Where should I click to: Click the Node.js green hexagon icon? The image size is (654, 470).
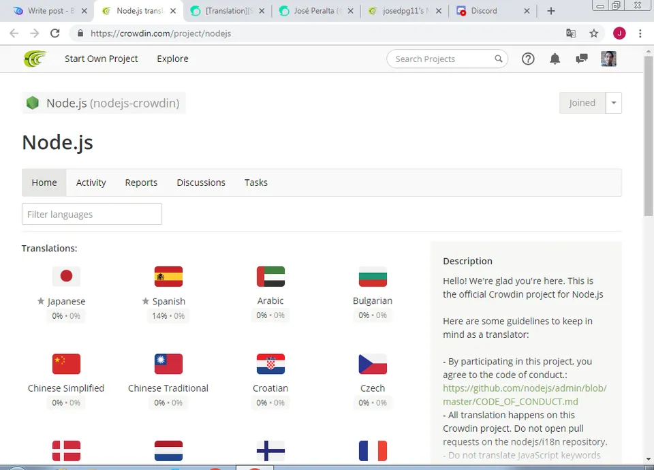point(33,103)
